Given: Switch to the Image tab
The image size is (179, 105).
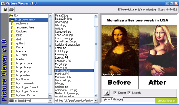Looking at the screenshot, I should tap(118, 99).
